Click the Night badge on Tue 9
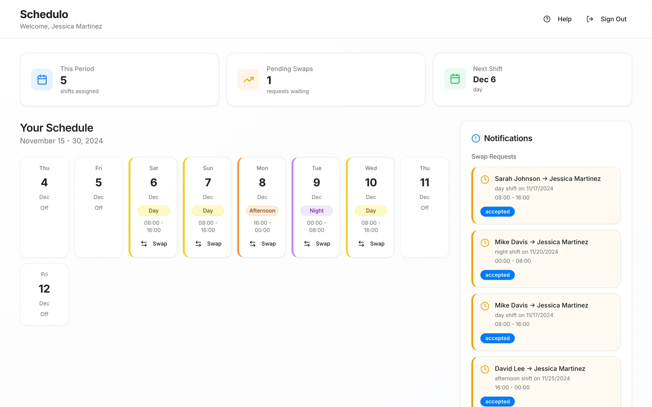Image resolution: width=652 pixels, height=407 pixels. [317, 211]
